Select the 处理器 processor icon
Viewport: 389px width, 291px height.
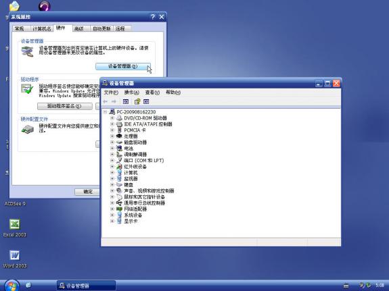(x=119, y=136)
